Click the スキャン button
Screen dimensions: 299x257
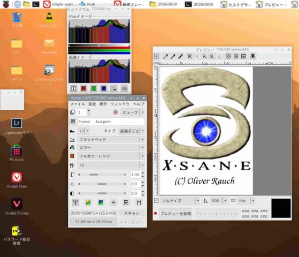pyautogui.click(x=132, y=213)
